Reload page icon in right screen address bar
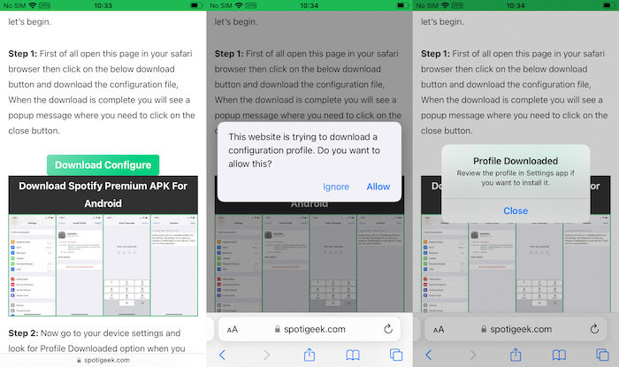This screenshot has width=619, height=367. 594,329
